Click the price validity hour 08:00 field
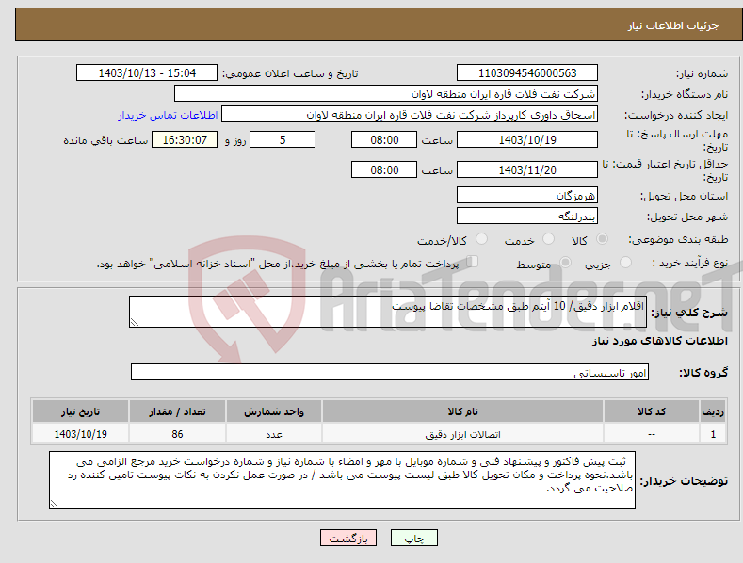This screenshot has height=563, width=743. (384, 169)
